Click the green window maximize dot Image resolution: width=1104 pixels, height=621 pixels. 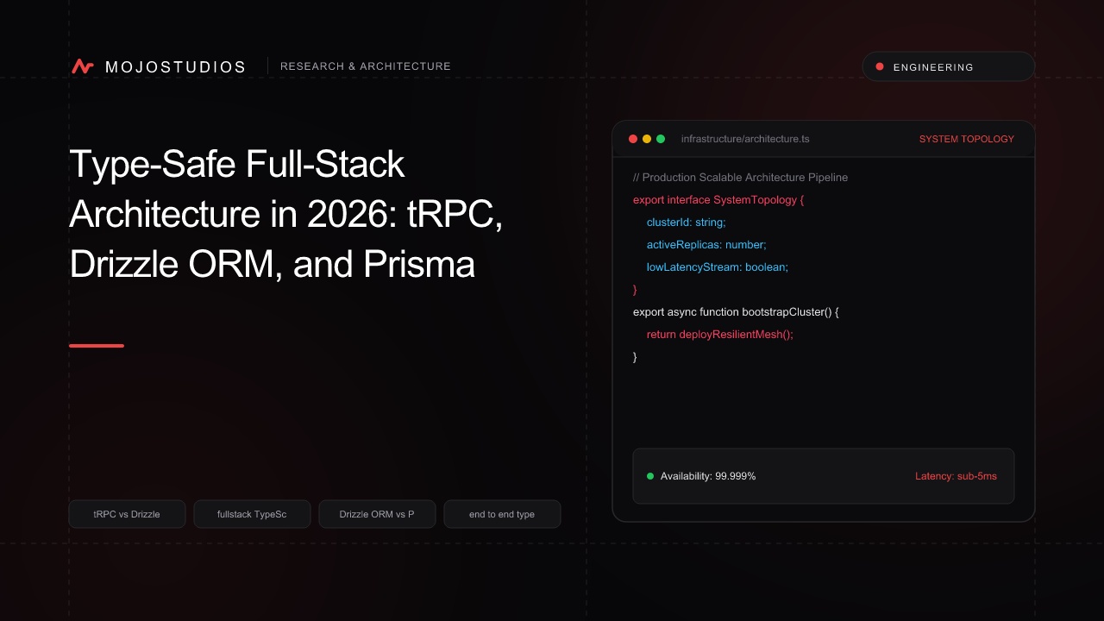(661, 139)
